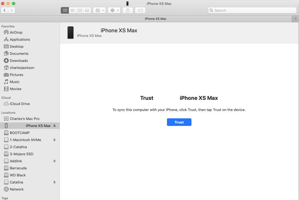This screenshot has width=299, height=200.
Task: Click the Edit Tags toolbar button
Action: click(x=140, y=11)
